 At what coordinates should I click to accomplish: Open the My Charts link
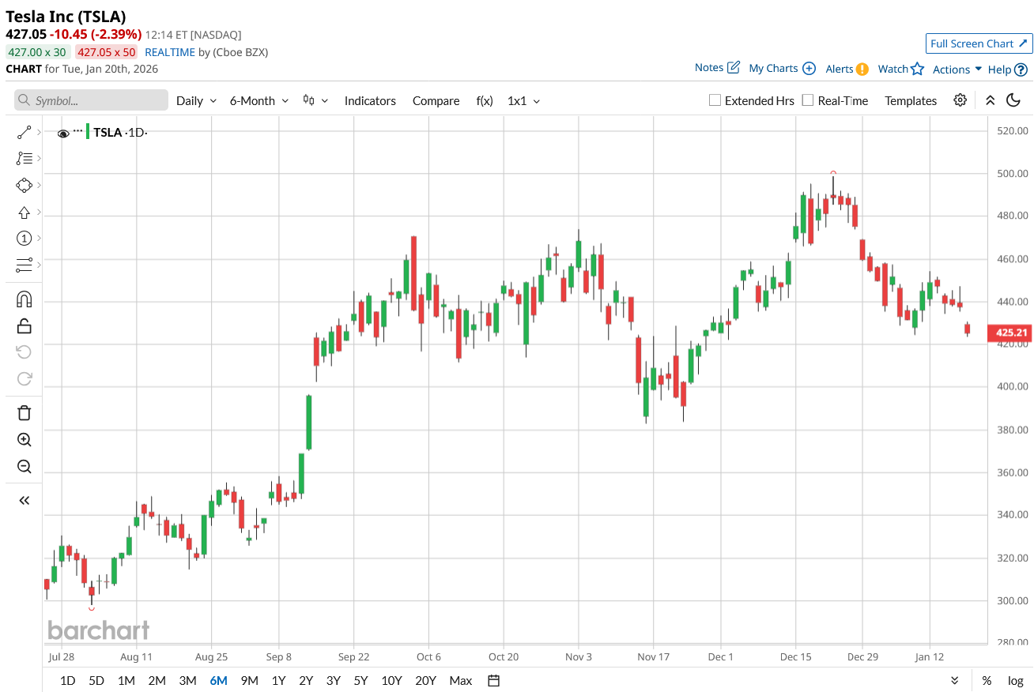click(x=781, y=69)
